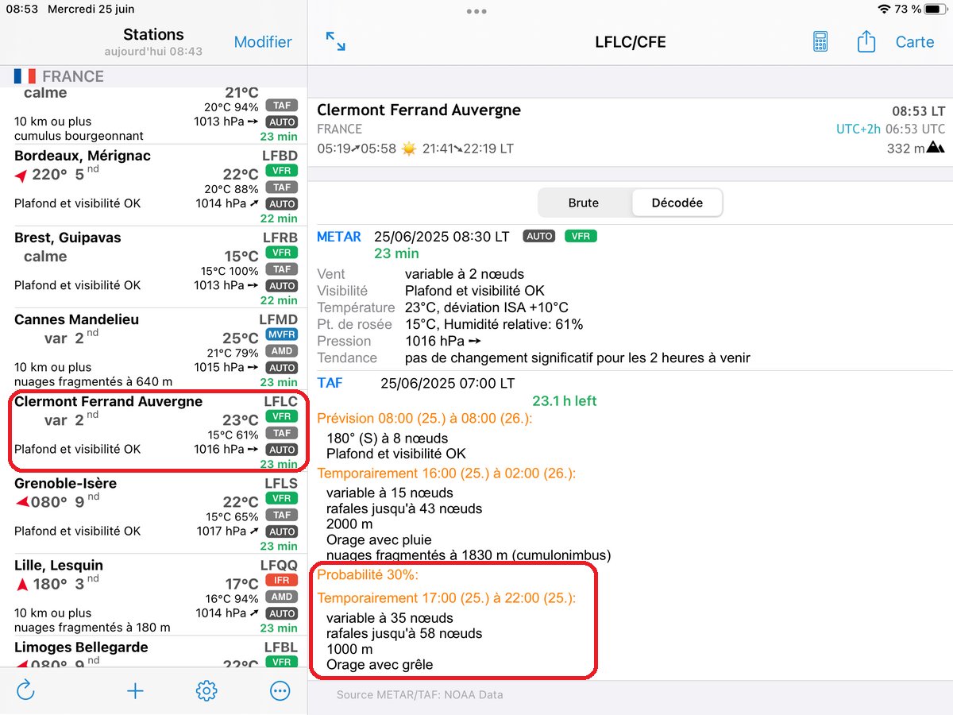
Task: Tap the Wi-Fi status icon
Action: click(x=884, y=9)
